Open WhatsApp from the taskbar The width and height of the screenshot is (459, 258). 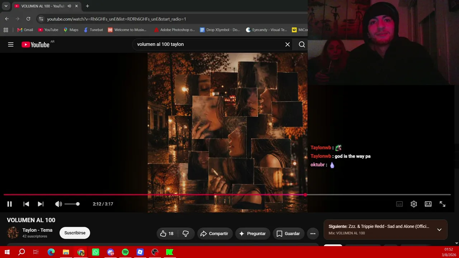(x=95, y=252)
